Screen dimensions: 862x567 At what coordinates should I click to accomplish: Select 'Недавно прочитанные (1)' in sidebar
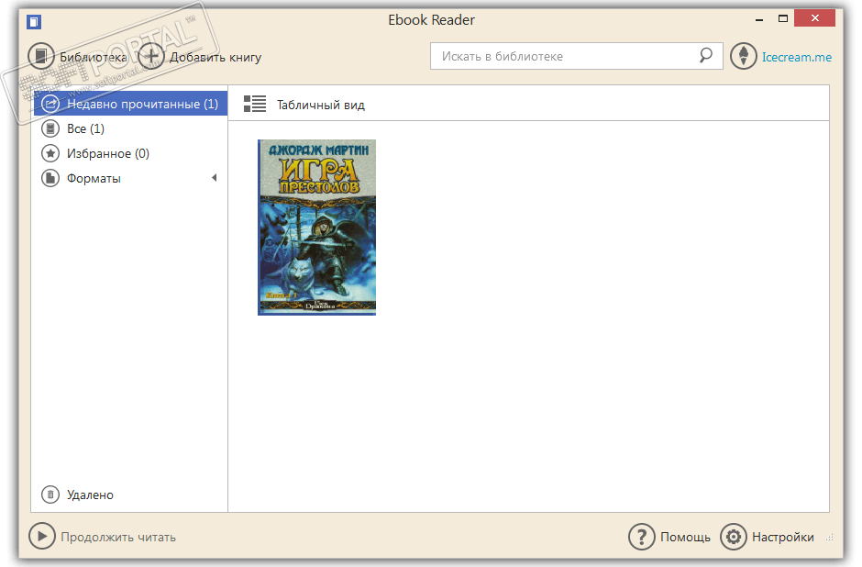tap(130, 104)
